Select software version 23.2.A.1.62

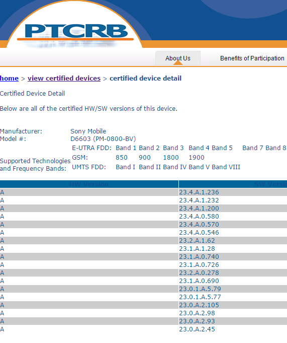click(x=197, y=240)
